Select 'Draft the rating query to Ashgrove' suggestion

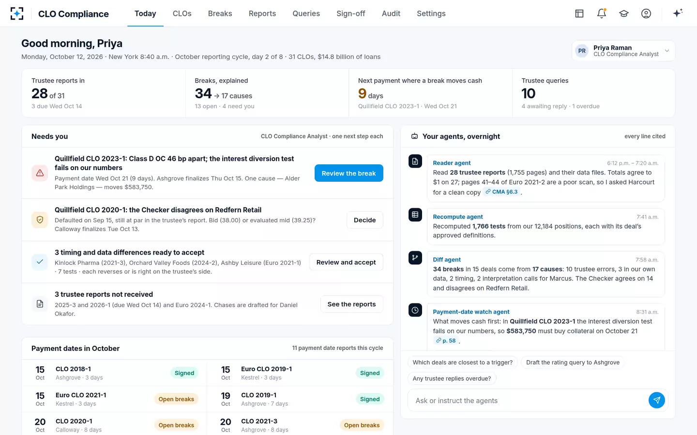pos(573,362)
